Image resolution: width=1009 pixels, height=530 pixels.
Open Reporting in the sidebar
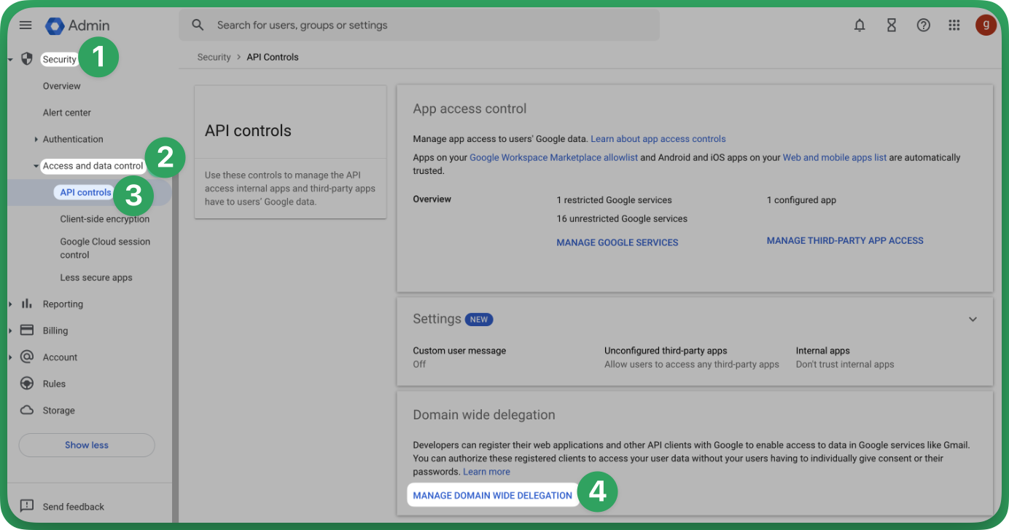click(63, 304)
